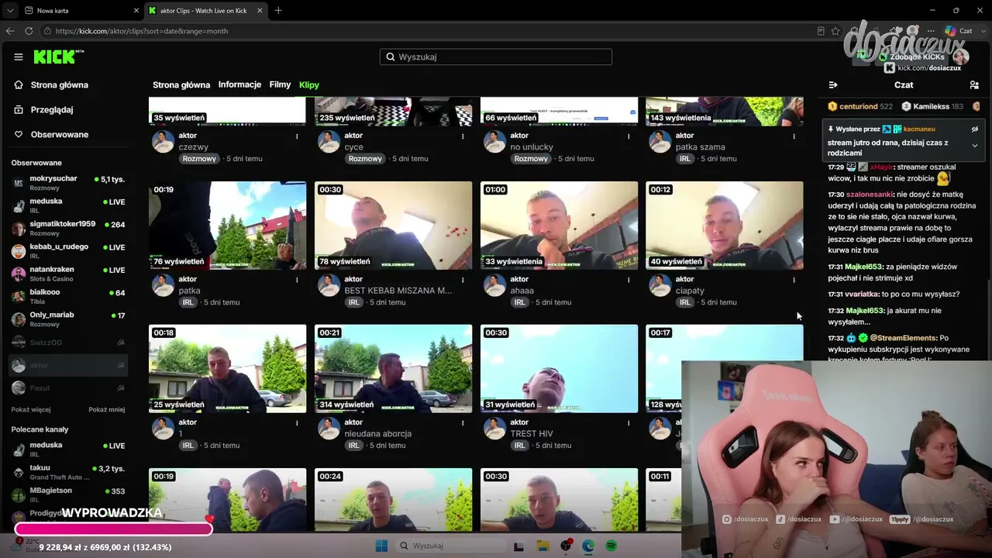Image resolution: width=992 pixels, height=558 pixels.
Task: Open the offline Pasut channel
Action: (x=68, y=387)
